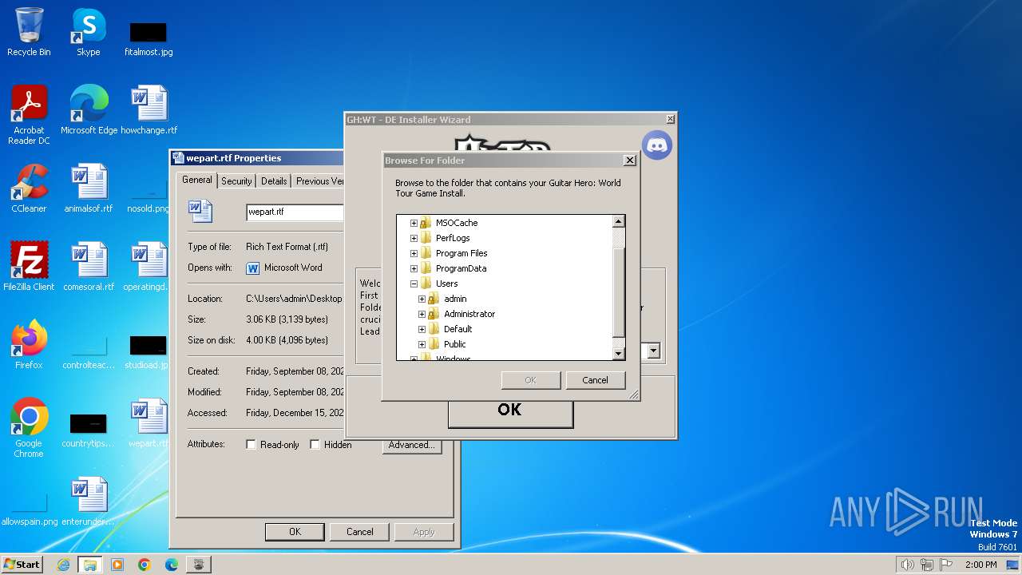Viewport: 1022px width, 575px height.
Task: Expand the Program Files folder node
Action: (414, 253)
